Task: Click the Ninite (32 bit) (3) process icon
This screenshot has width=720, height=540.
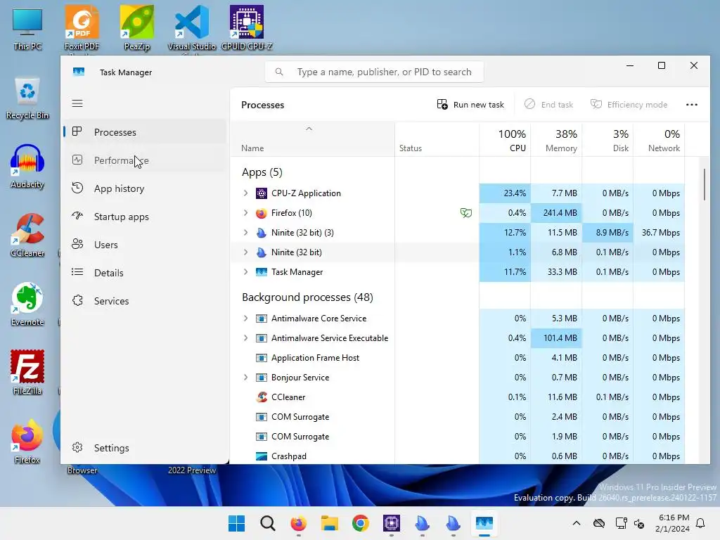Action: [262, 233]
